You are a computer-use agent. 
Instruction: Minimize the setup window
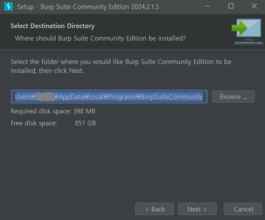pyautogui.click(x=207, y=6)
